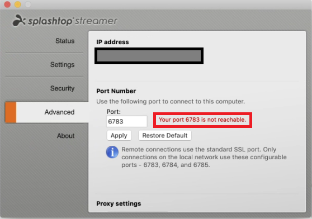312x219 pixels.
Task: Close the window with the red button
Action: pos(7,4)
